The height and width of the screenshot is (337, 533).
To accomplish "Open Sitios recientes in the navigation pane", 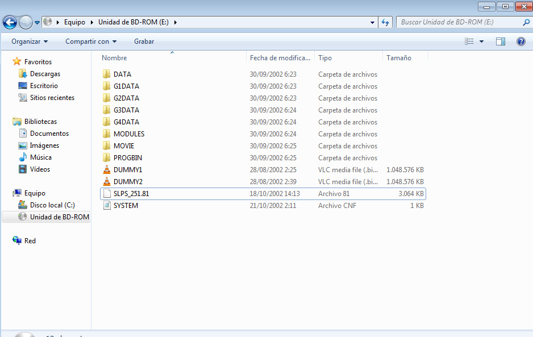I will pos(52,98).
